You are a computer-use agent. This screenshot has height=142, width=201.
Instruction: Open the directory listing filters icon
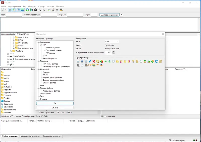click(x=49, y=10)
